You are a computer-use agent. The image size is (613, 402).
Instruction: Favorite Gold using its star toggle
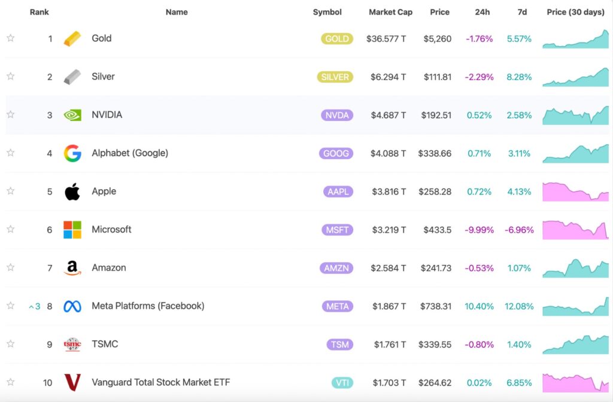click(x=10, y=38)
